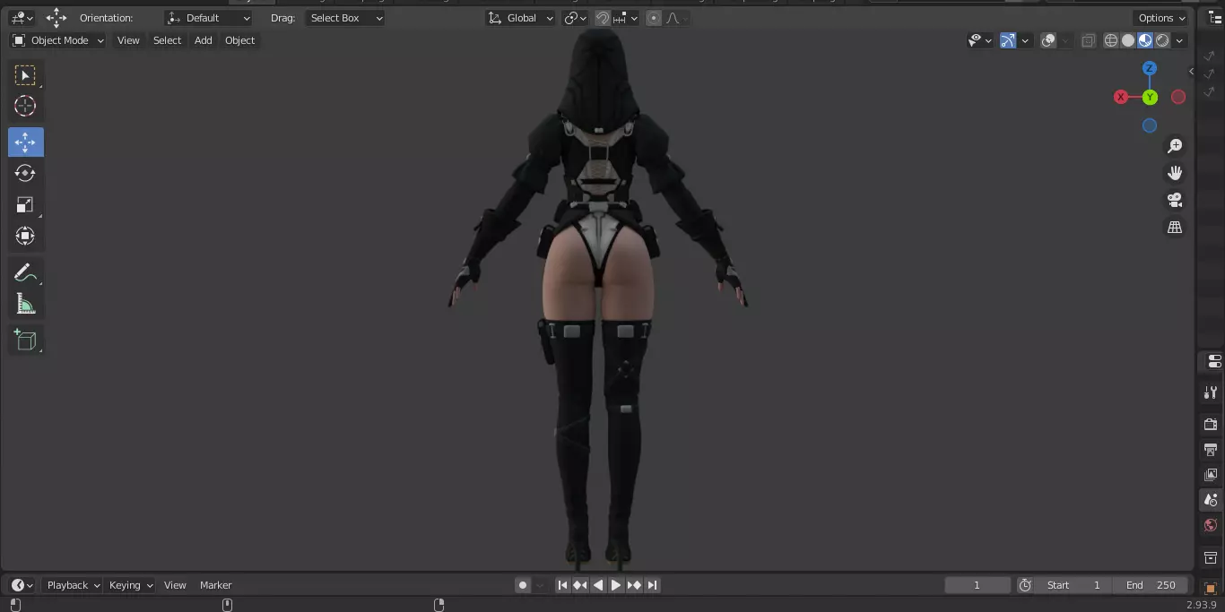1225x612 pixels.
Task: Toggle X-Ray mode
Action: click(1088, 40)
